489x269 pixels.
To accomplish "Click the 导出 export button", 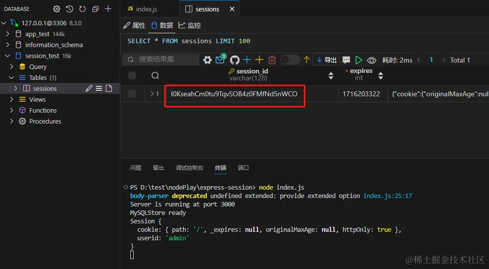I will point(326,60).
